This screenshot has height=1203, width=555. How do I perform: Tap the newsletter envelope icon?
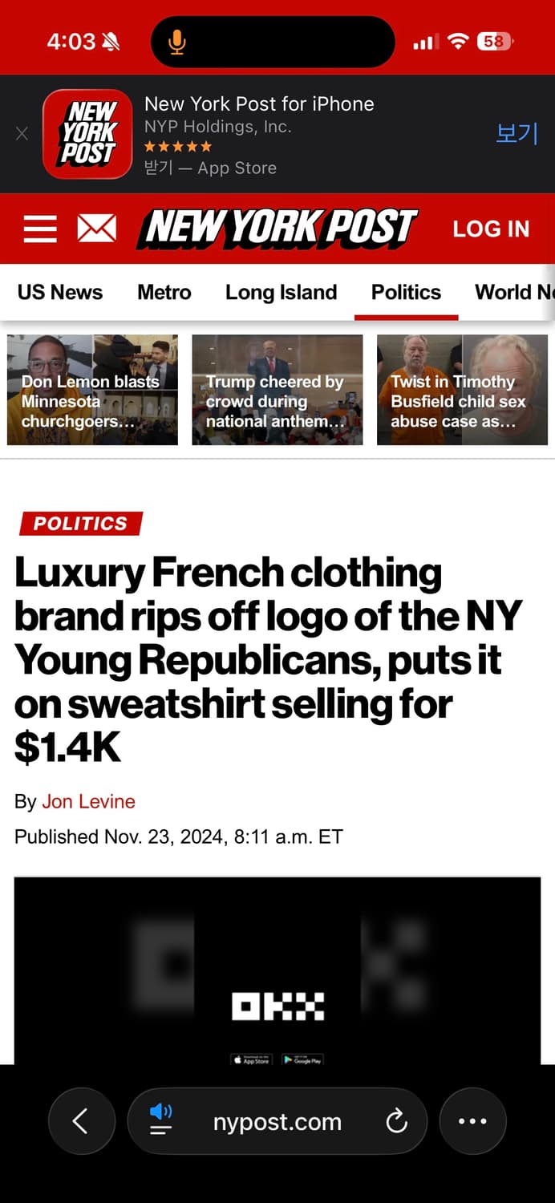[96, 229]
